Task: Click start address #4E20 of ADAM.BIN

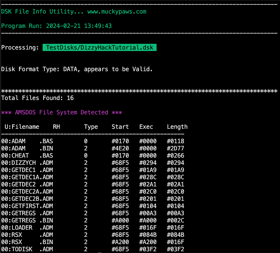Action: coord(120,148)
